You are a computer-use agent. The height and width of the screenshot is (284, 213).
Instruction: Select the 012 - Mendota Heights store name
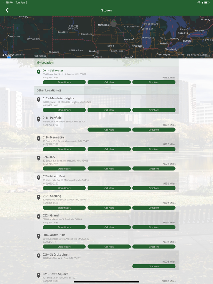[58, 98]
